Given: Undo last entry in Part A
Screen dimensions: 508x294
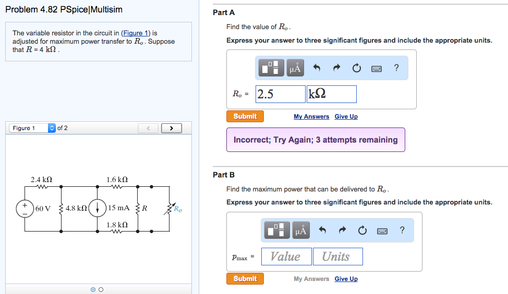Looking at the screenshot, I should [x=317, y=68].
